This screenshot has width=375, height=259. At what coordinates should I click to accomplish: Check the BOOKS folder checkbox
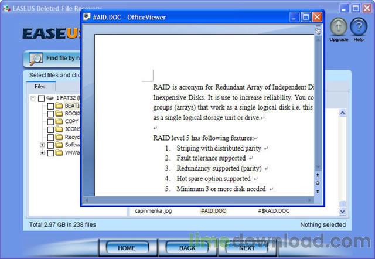click(50, 114)
